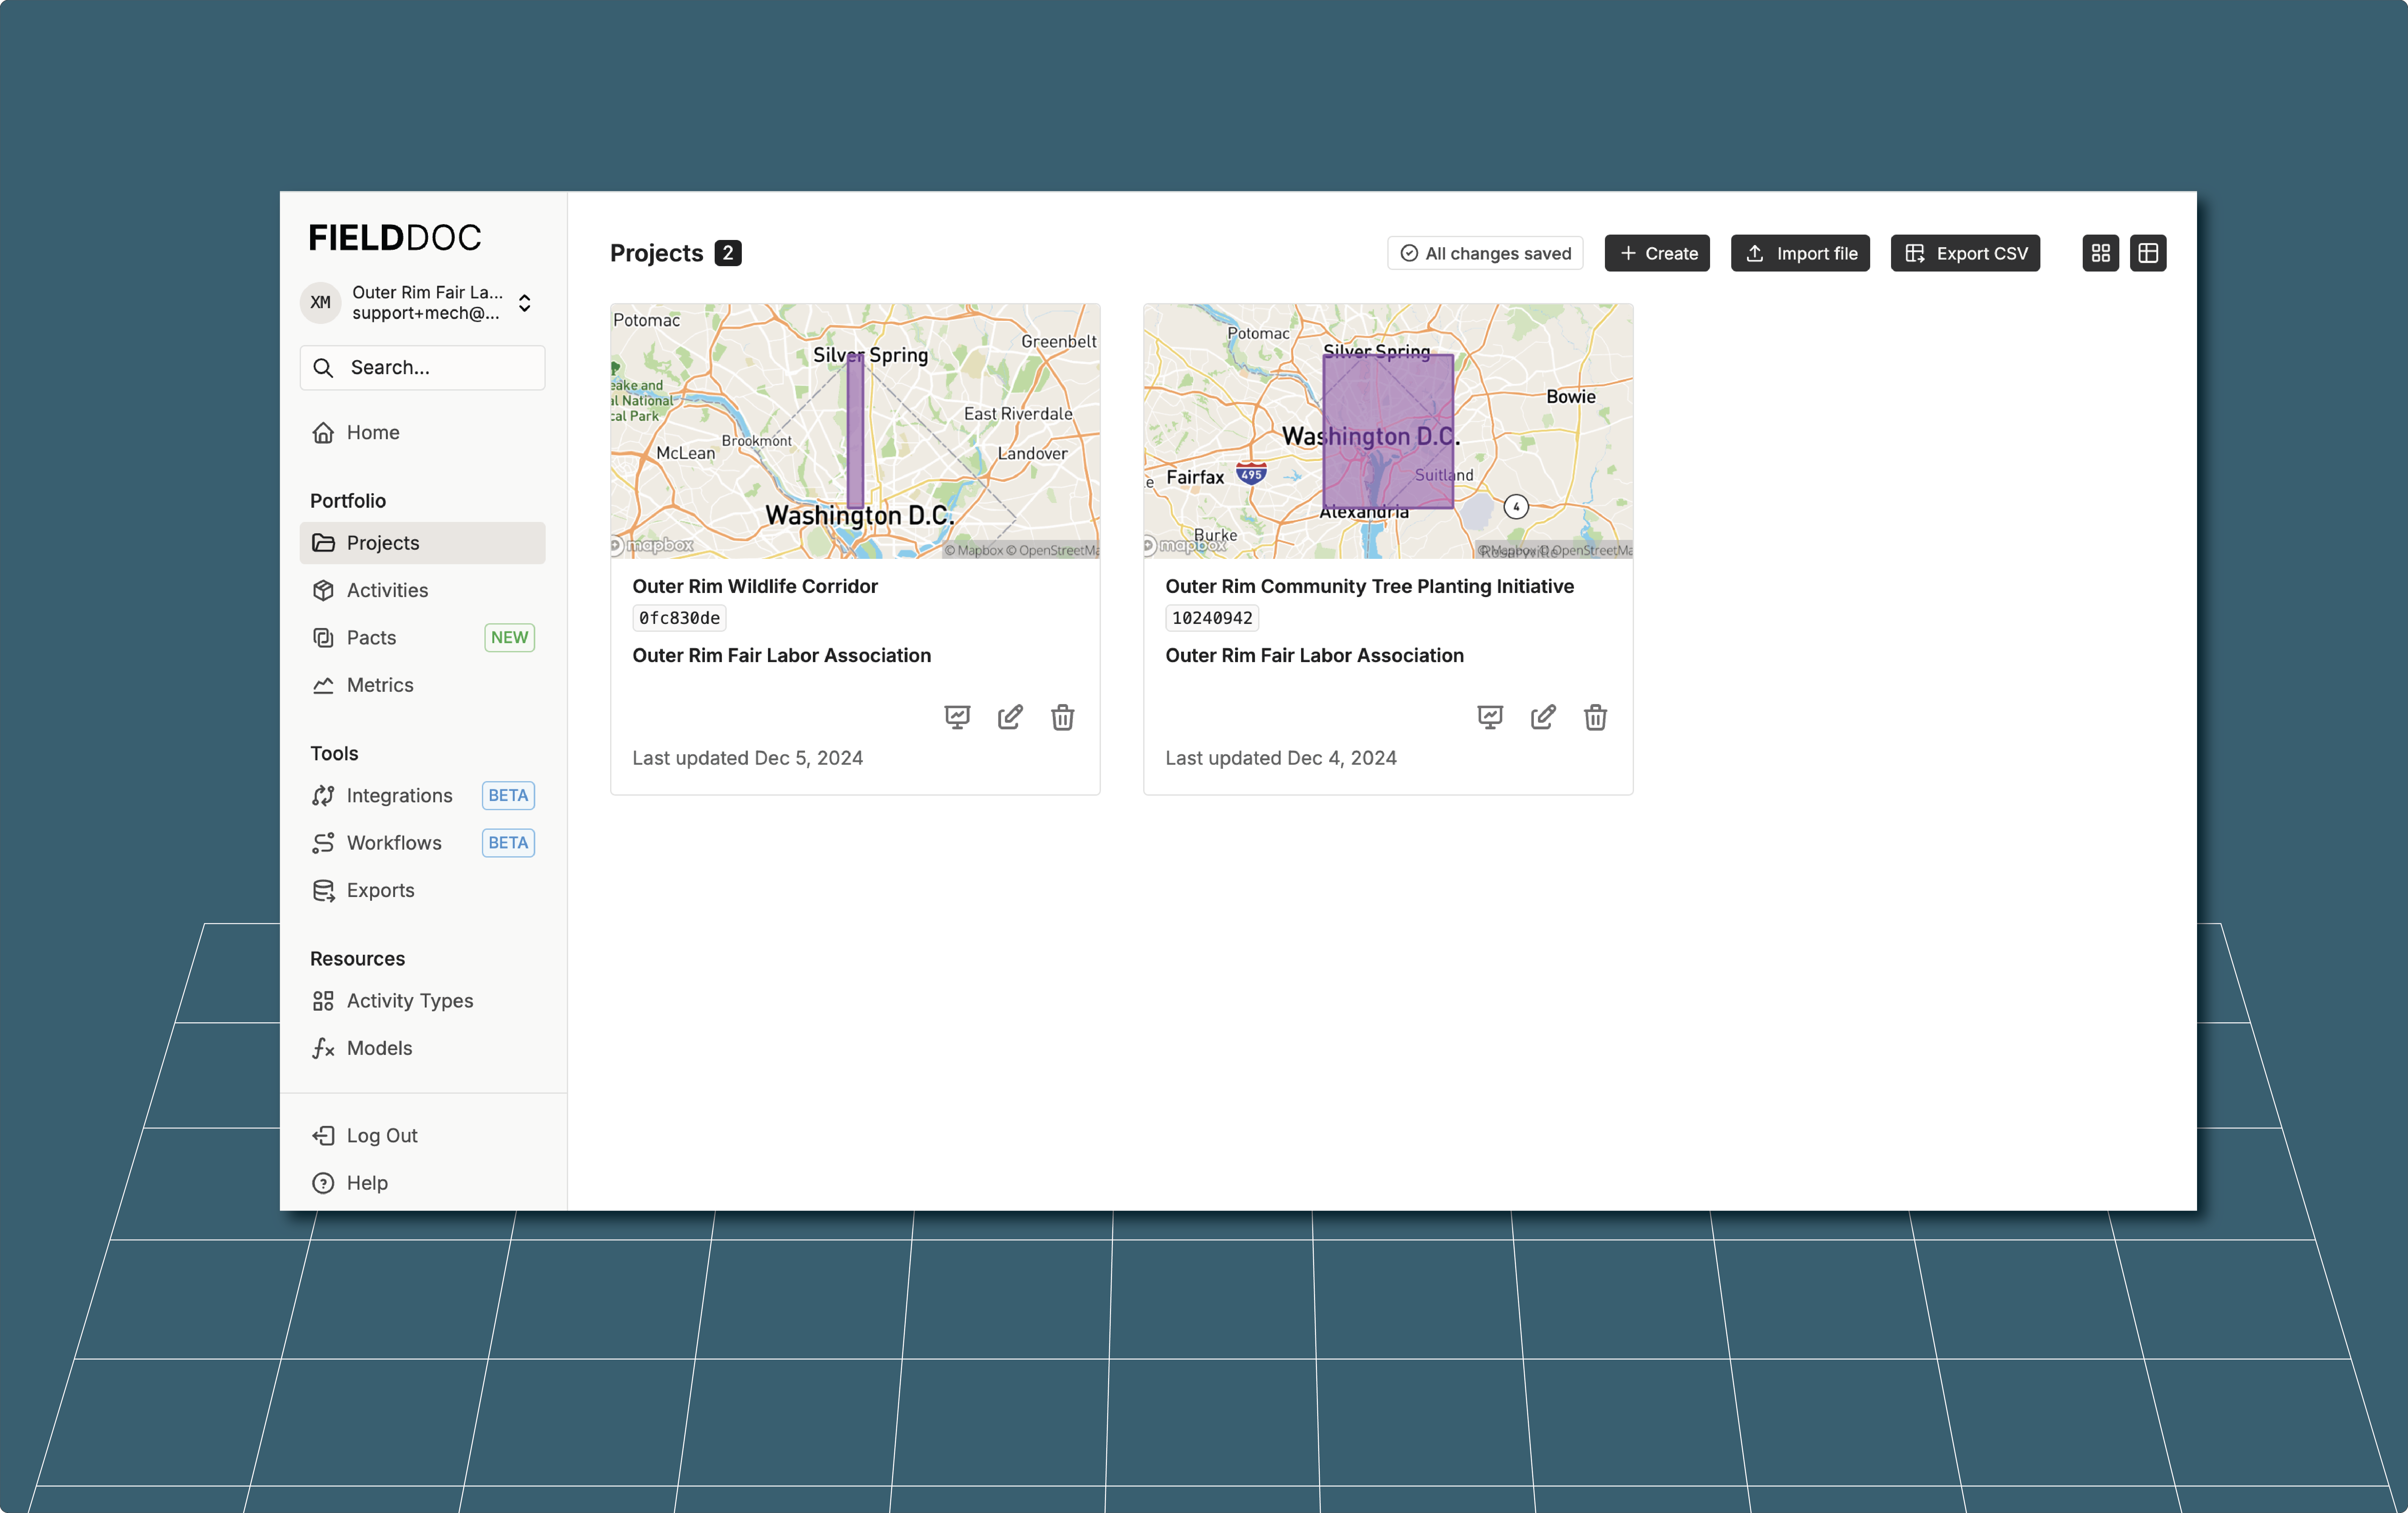The width and height of the screenshot is (2408, 1513).
Task: Click the Activities cube icon
Action: [x=323, y=590]
